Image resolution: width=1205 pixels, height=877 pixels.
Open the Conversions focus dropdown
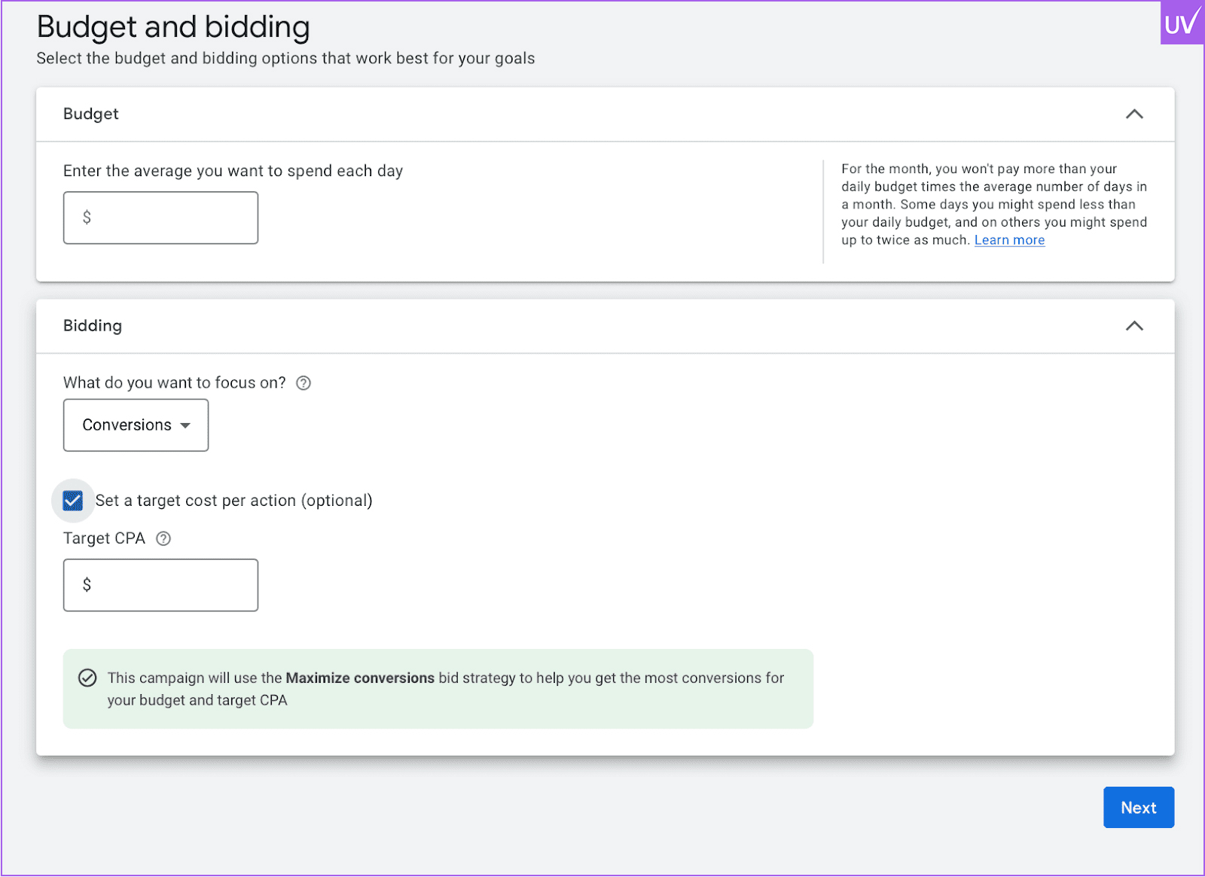pos(136,425)
